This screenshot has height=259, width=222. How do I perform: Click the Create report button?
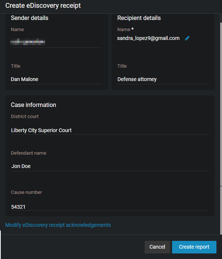pos(194,247)
